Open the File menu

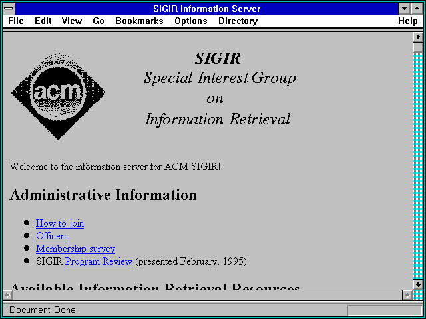coord(16,21)
